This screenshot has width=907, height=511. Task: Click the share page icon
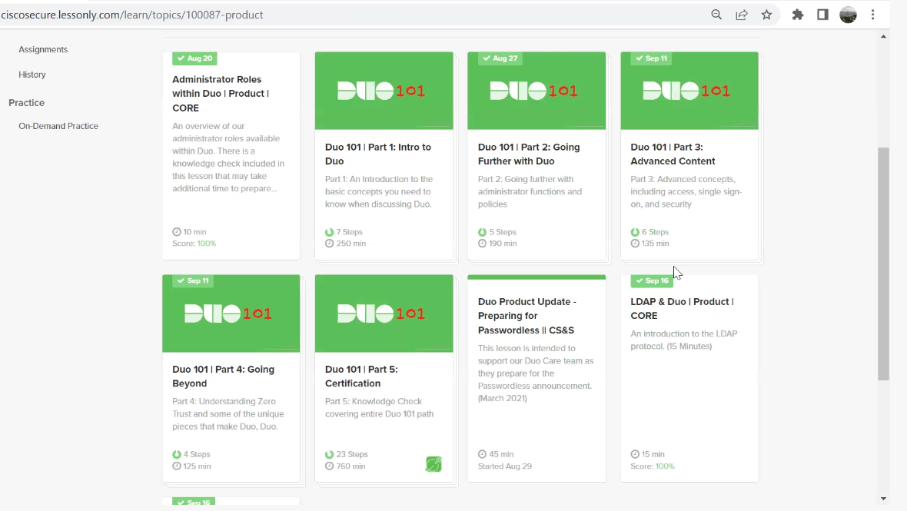click(742, 15)
